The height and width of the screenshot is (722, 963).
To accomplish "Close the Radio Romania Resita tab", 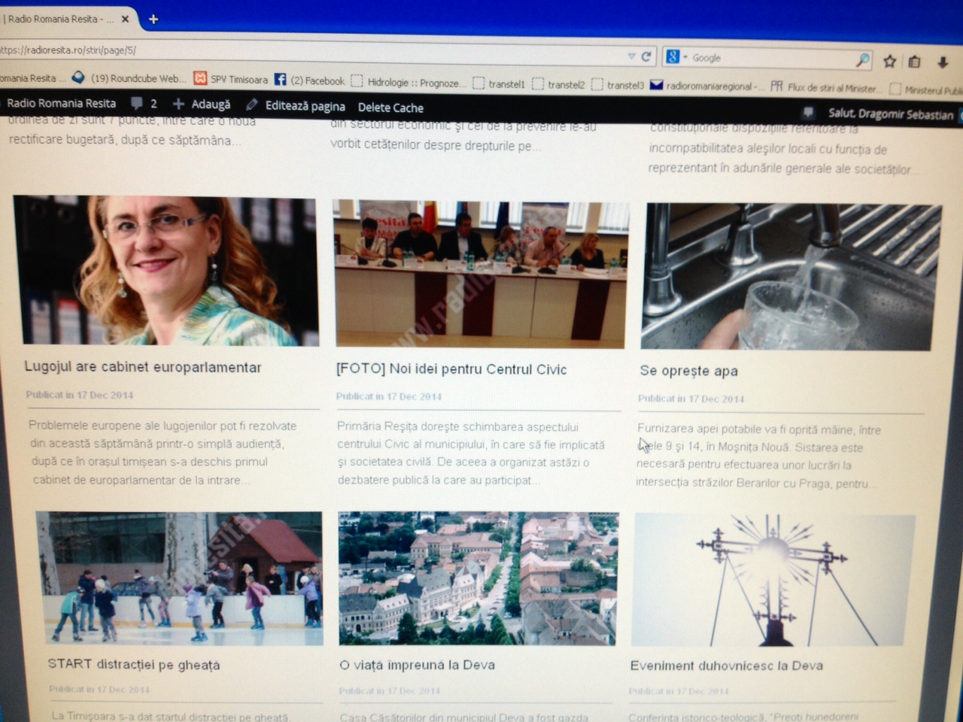I will click(125, 19).
